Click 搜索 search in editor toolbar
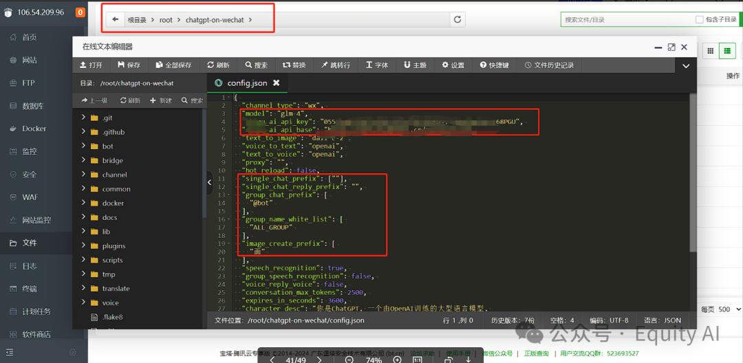743x363 pixels. coord(257,65)
